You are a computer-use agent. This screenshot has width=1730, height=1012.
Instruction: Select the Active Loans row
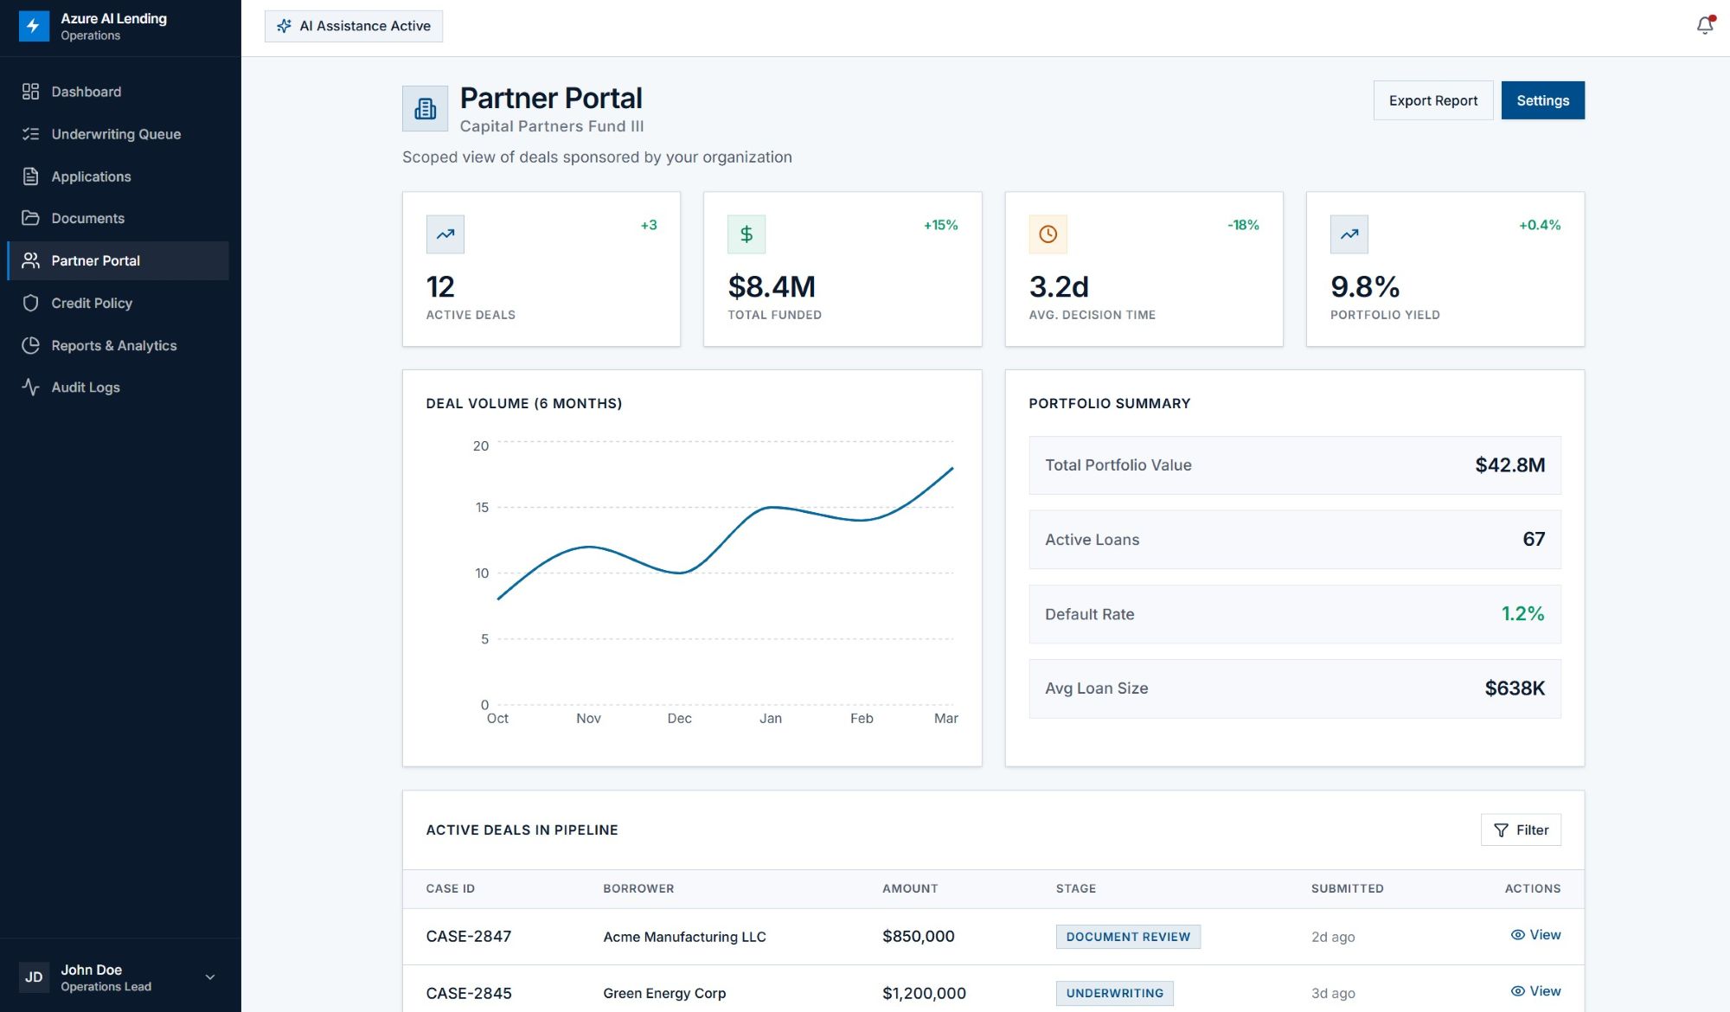click(x=1295, y=540)
